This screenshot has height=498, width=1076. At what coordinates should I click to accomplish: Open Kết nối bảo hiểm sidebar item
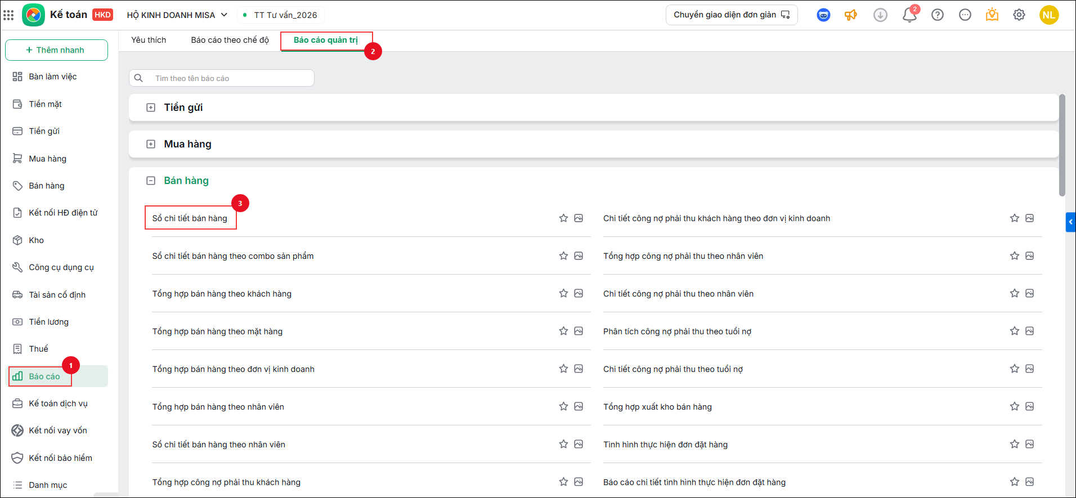[x=56, y=458]
